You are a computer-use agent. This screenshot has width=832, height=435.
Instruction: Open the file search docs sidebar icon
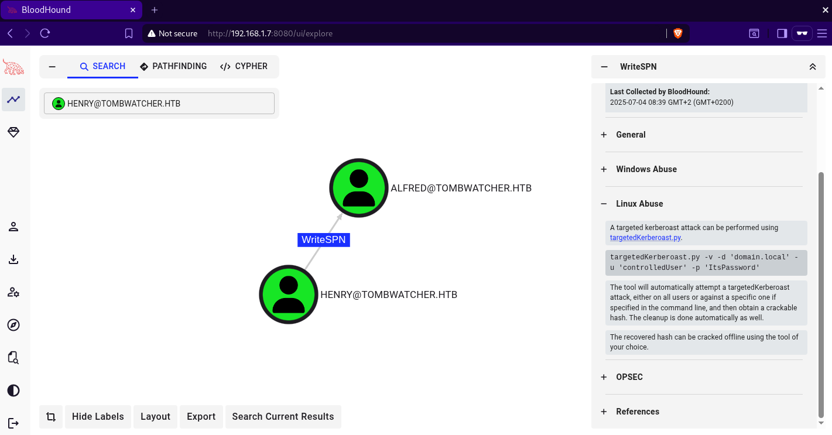[x=13, y=358]
